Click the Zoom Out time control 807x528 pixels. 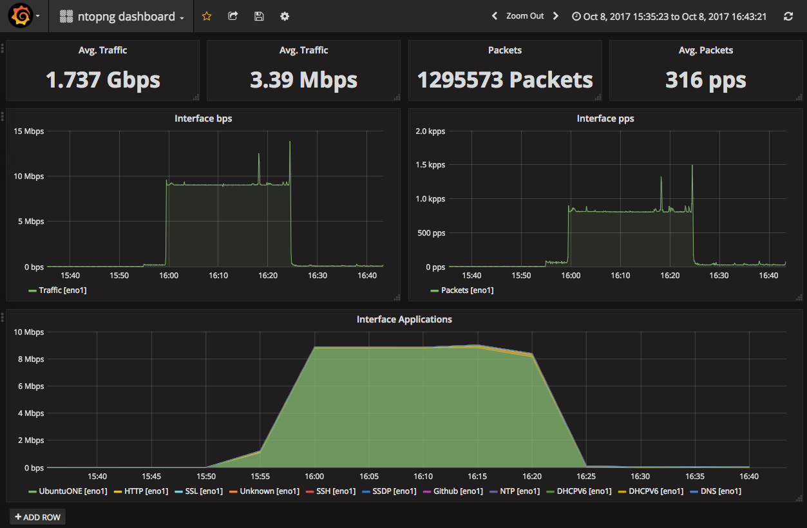coord(525,16)
